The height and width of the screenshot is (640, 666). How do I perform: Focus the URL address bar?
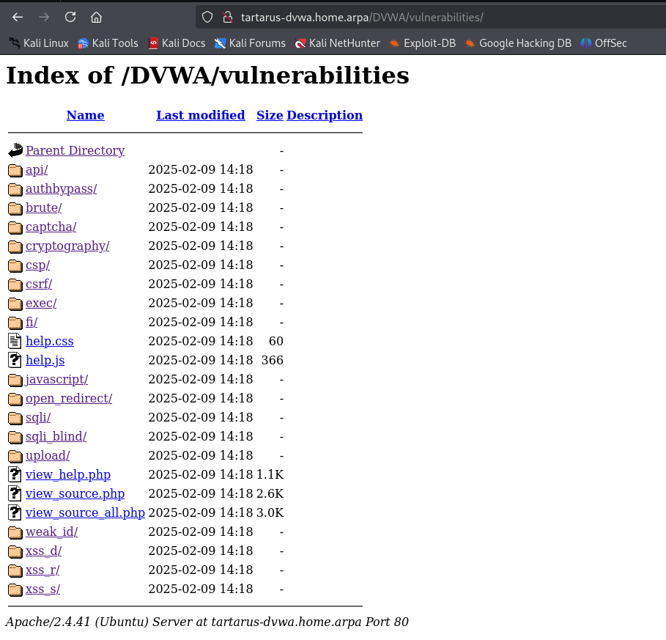(x=440, y=17)
